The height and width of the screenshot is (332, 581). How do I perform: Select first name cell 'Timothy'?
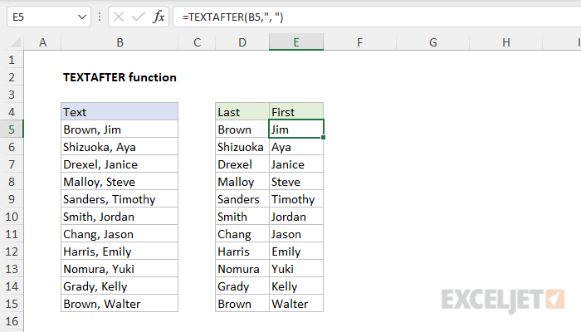click(296, 199)
